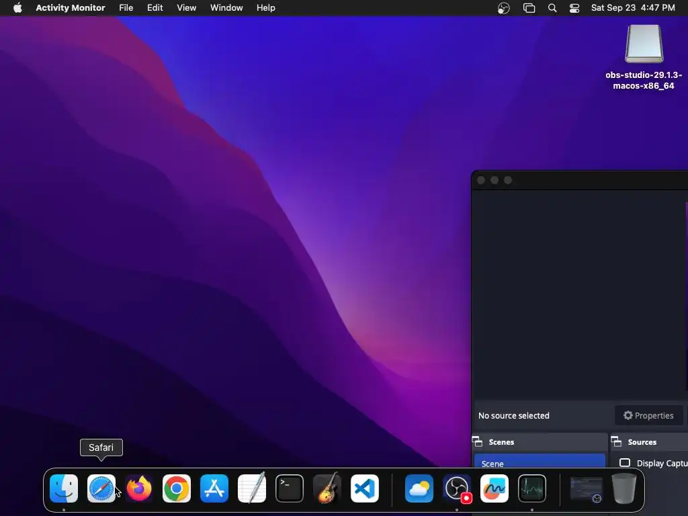Launch Safari from the Dock
Screen dimensions: 688x516
(x=101, y=488)
